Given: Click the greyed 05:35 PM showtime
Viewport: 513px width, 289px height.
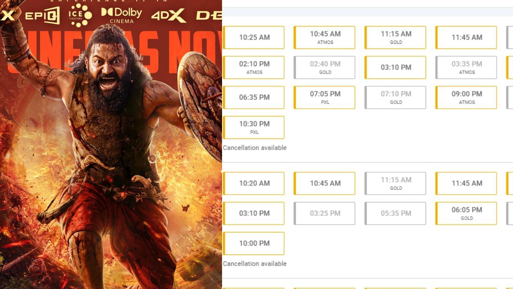Looking at the screenshot, I should point(396,214).
